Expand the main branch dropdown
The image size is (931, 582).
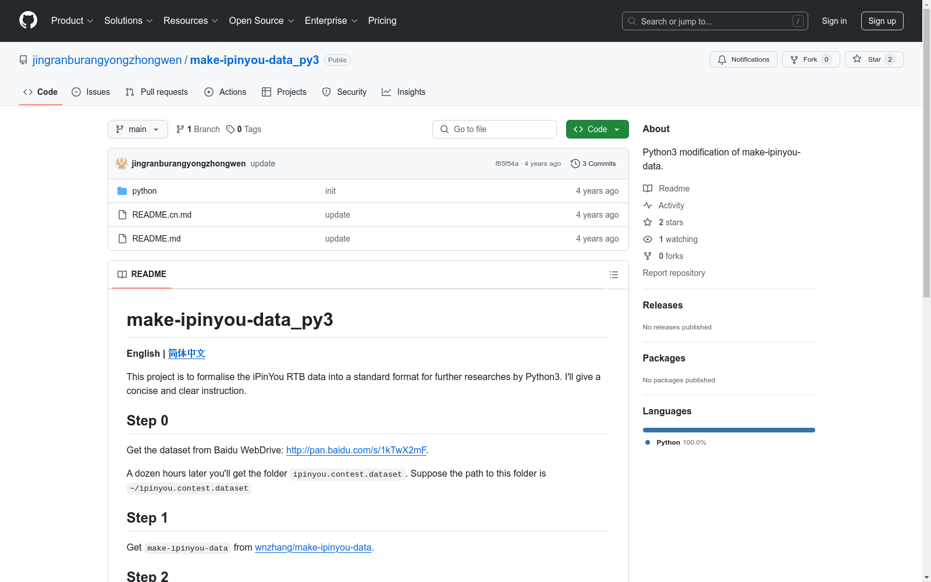[x=137, y=129]
